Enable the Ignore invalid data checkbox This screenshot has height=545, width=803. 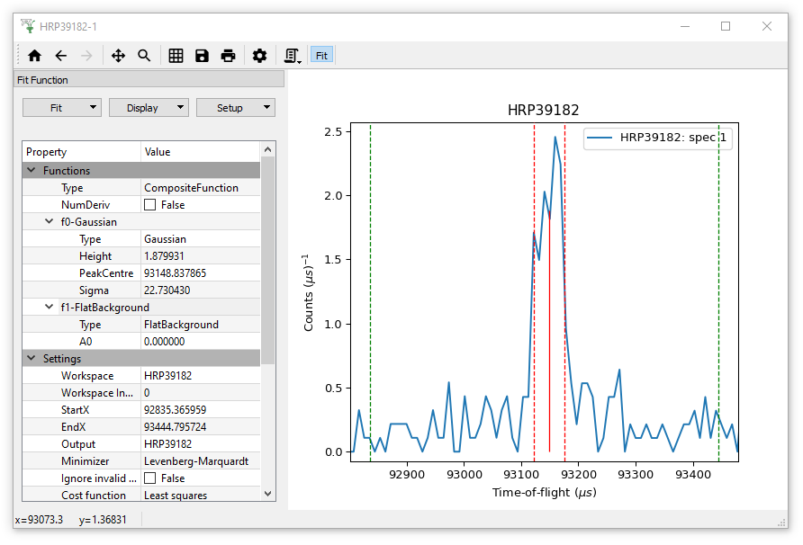point(150,478)
